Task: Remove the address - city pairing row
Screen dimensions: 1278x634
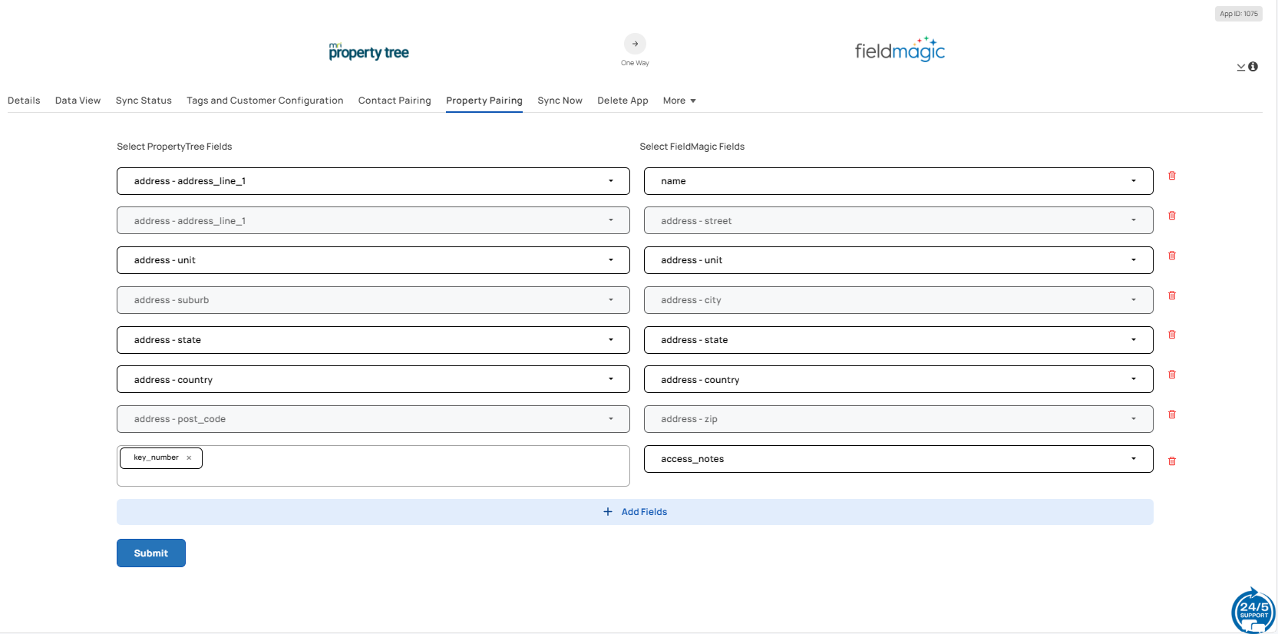Action: click(x=1171, y=296)
